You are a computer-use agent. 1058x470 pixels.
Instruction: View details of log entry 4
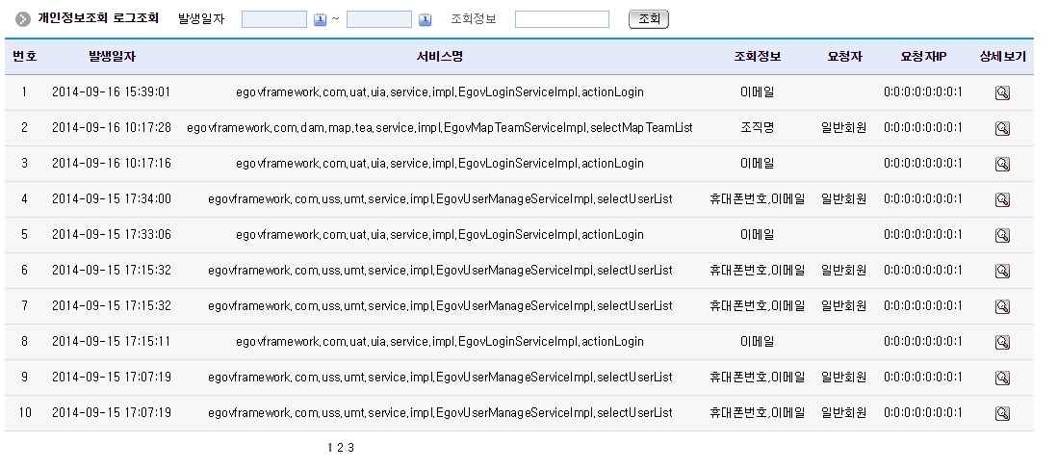(1001, 199)
